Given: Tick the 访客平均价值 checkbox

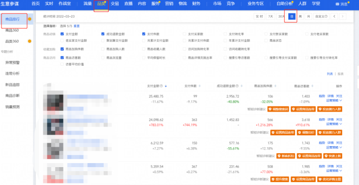Looking at the screenshot, I should click(x=62, y=64).
